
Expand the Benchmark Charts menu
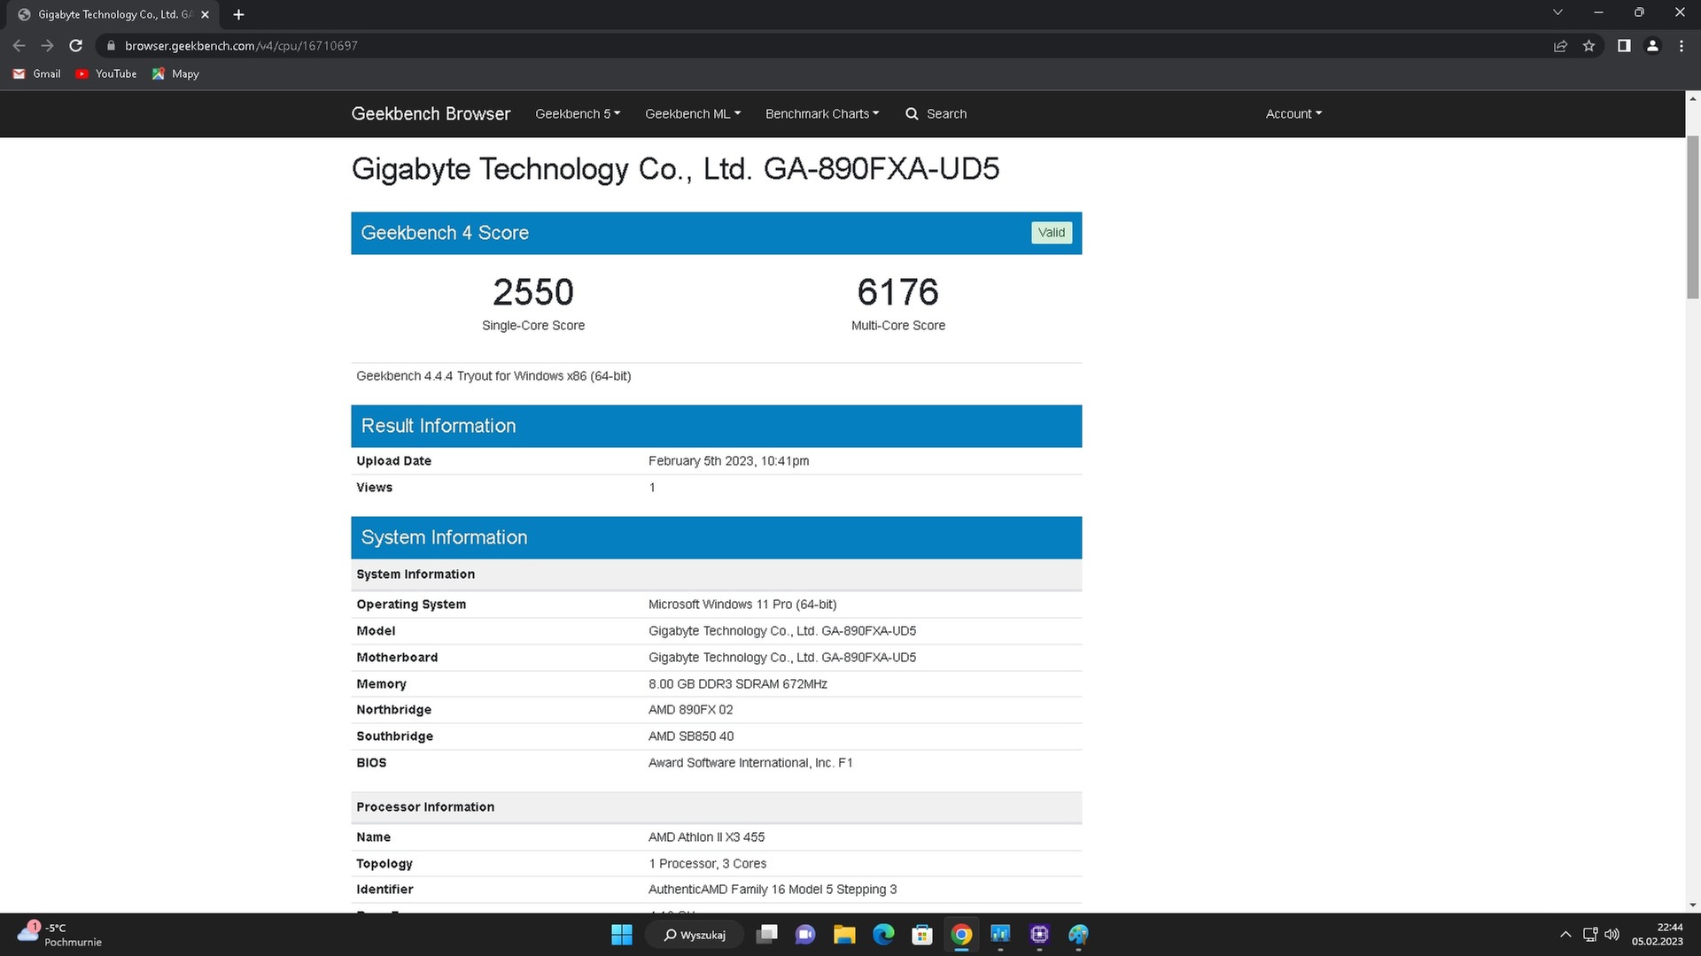coord(822,113)
